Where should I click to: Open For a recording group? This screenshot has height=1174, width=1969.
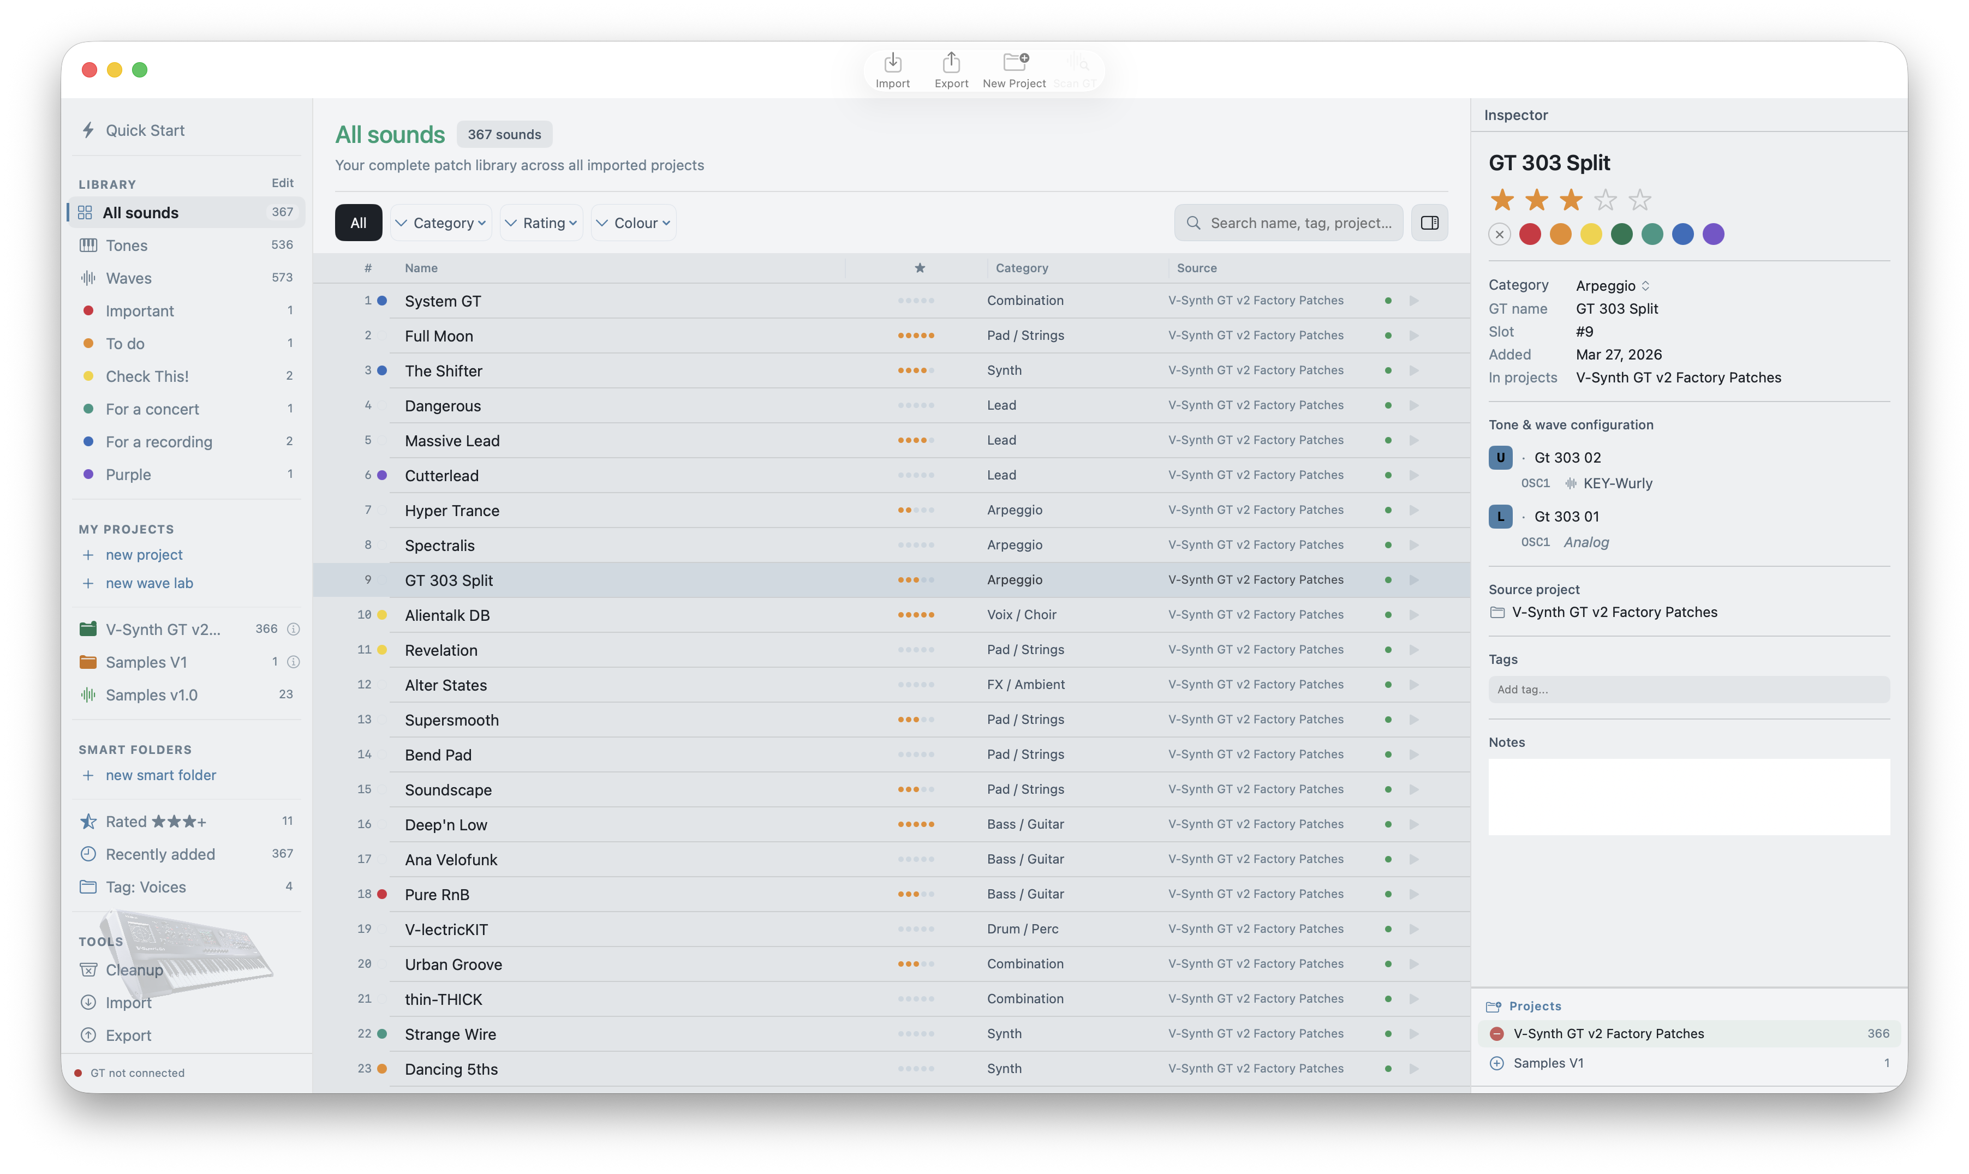(x=187, y=441)
